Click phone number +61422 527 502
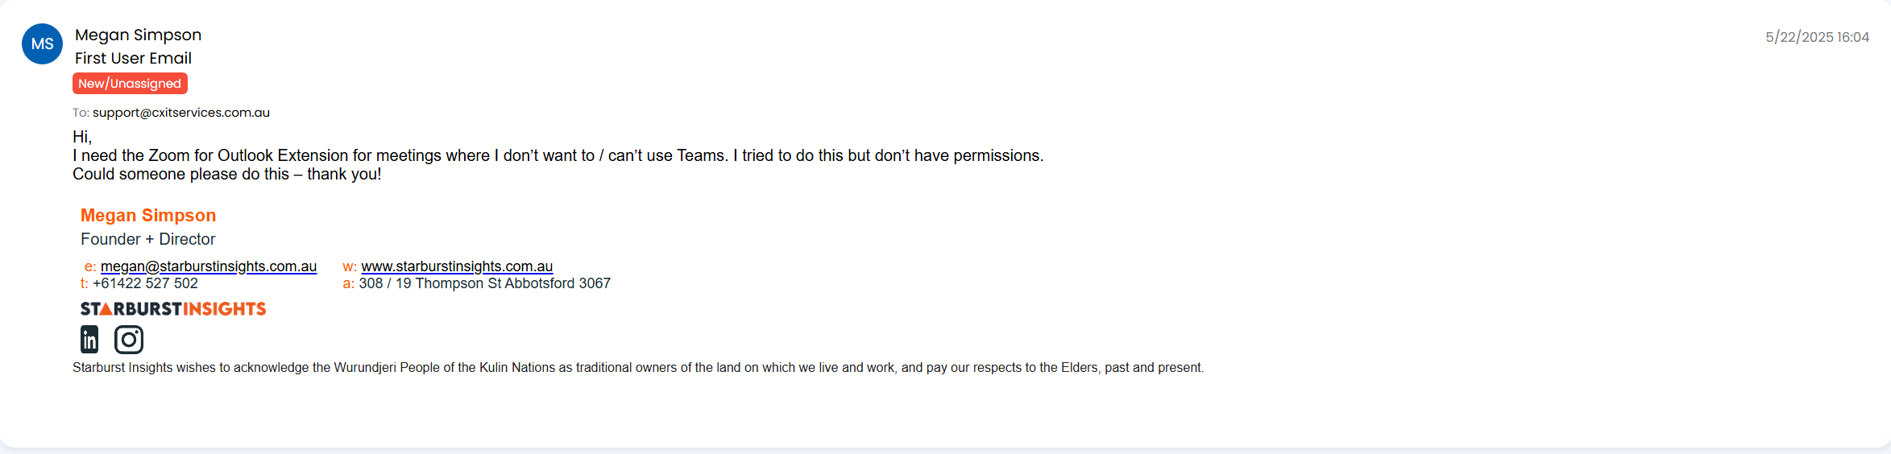The height and width of the screenshot is (454, 1891). tap(145, 283)
